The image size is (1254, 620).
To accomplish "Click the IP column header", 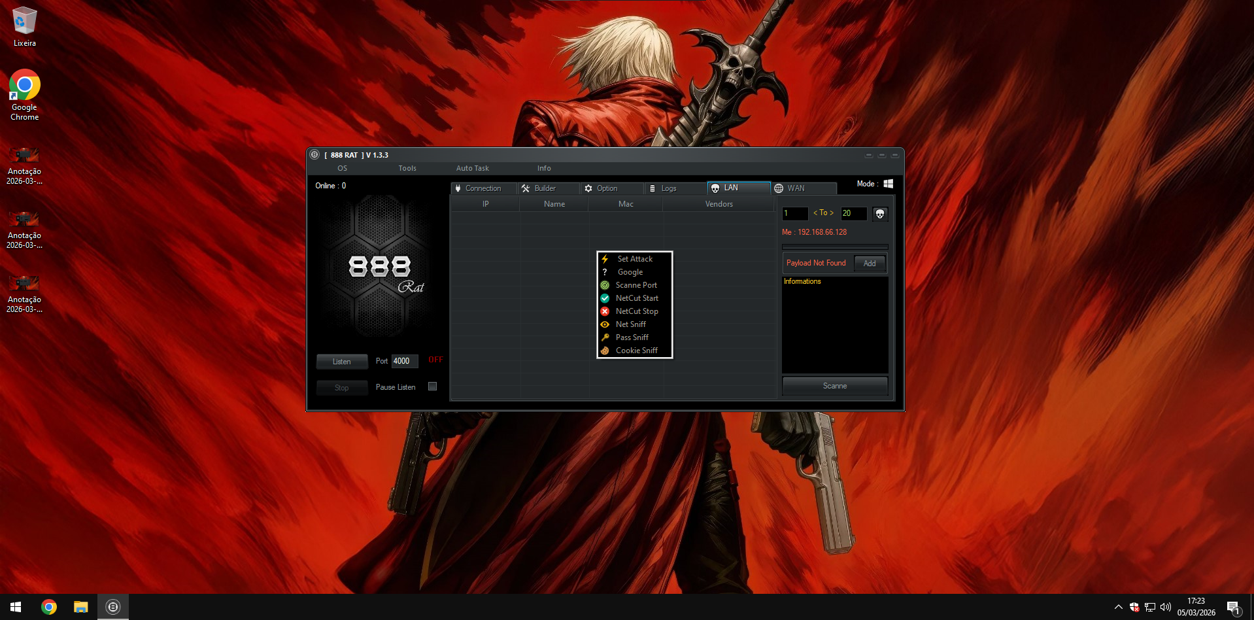I will coord(486,204).
